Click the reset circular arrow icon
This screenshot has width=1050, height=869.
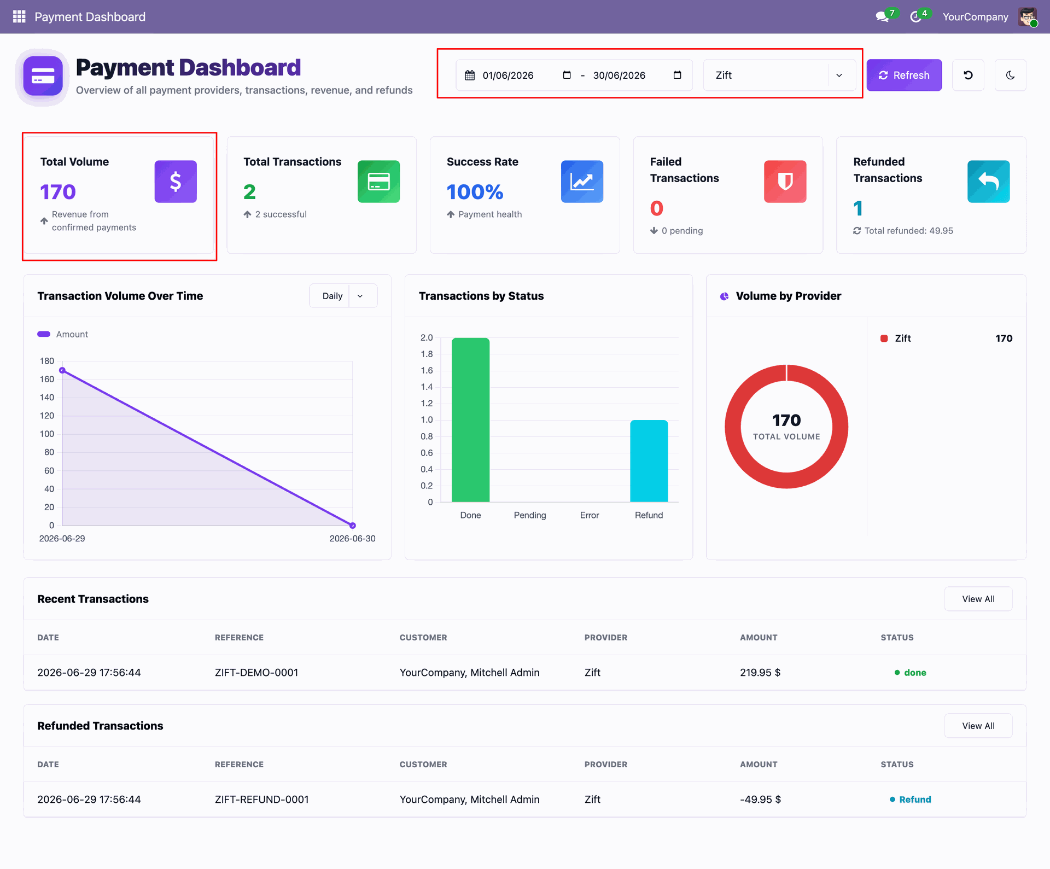968,75
